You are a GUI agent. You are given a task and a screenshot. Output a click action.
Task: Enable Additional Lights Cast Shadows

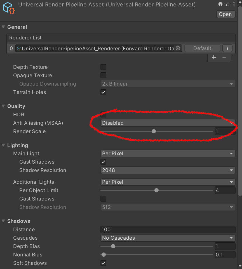(103, 199)
